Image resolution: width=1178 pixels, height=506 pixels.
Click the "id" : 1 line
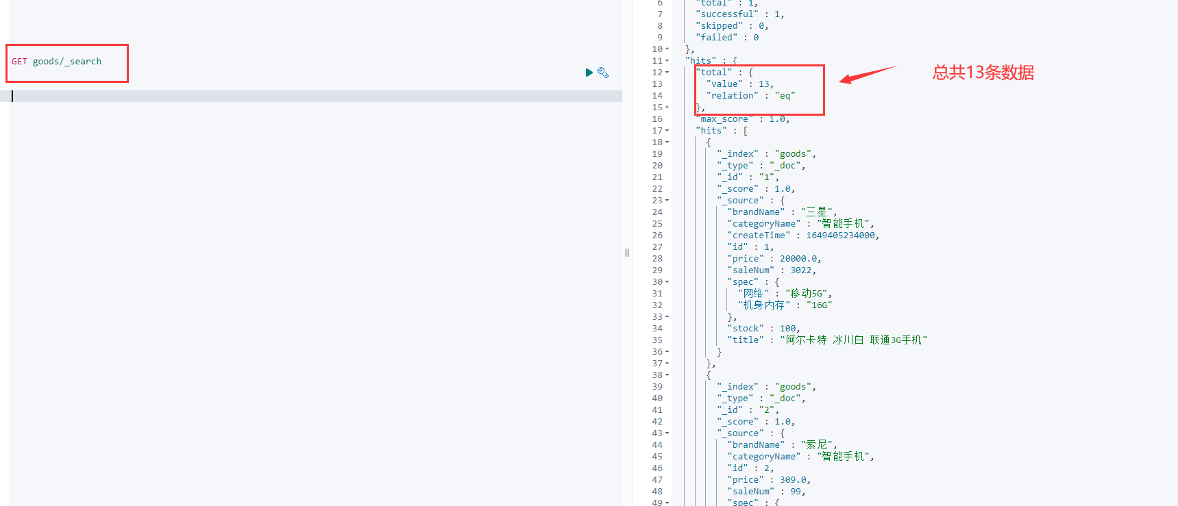click(x=750, y=247)
